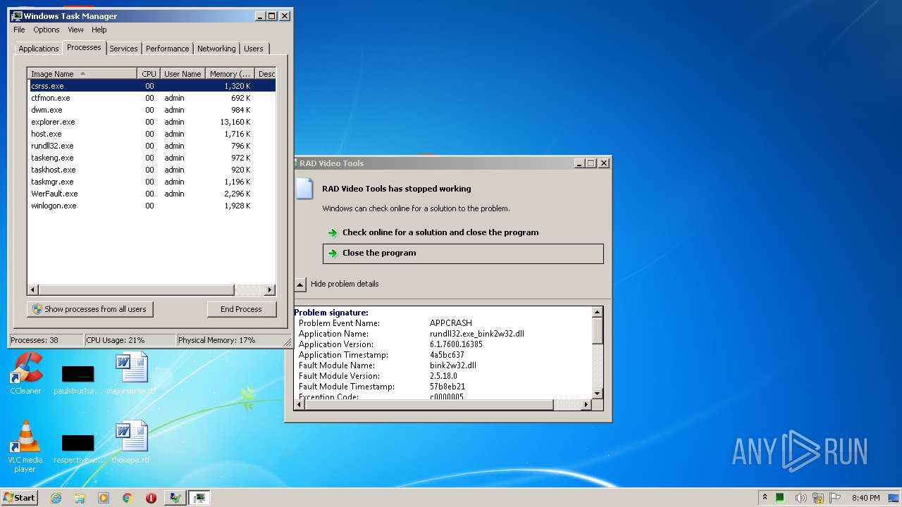This screenshot has height=507, width=902.
Task: Select the paulstructur desktop file
Action: 78,379
